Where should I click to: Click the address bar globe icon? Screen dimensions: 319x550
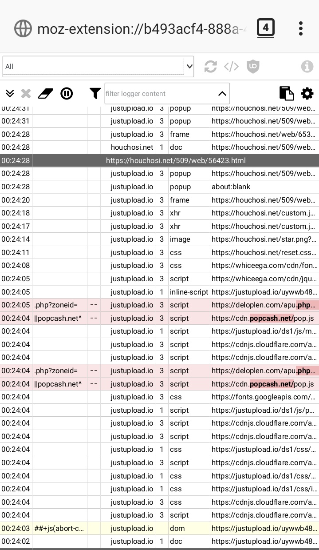pos(23,28)
